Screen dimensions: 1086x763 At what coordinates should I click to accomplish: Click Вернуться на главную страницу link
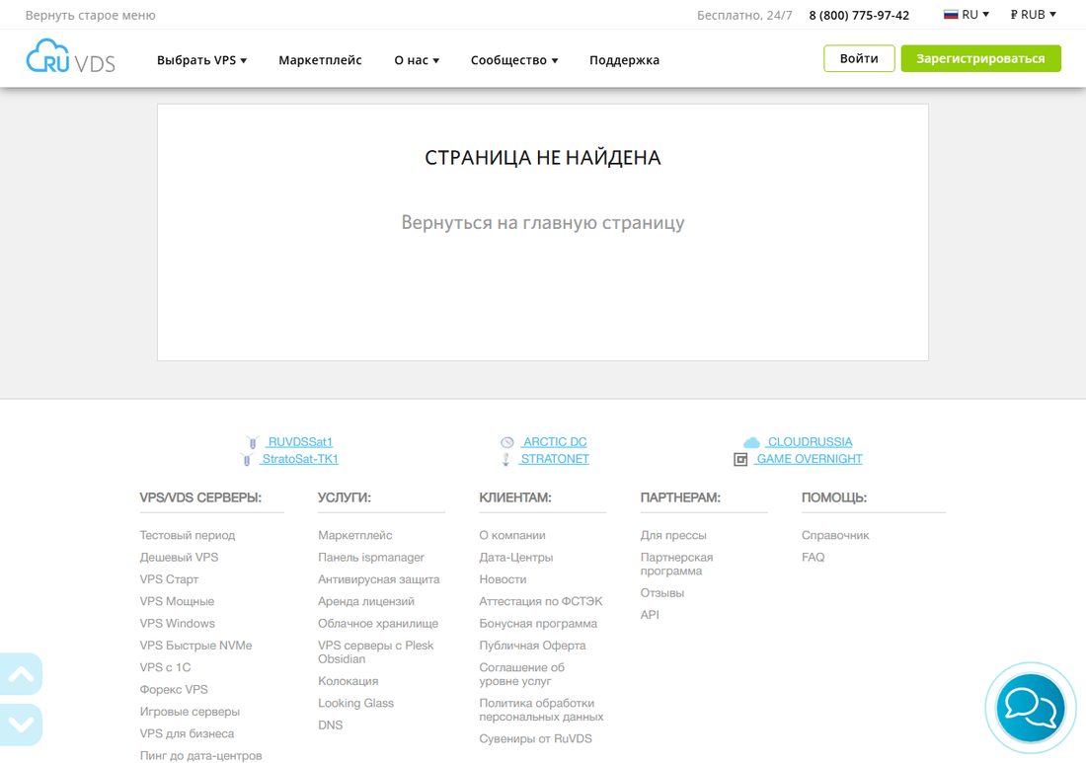click(543, 222)
